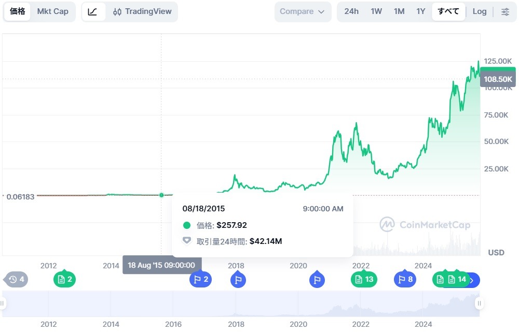Viewport: 519px width, 332px height.
Task: Expand the right timeline marker chevron
Action: click(471, 280)
